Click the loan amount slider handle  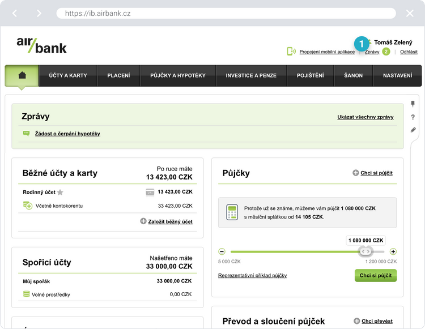click(x=365, y=251)
